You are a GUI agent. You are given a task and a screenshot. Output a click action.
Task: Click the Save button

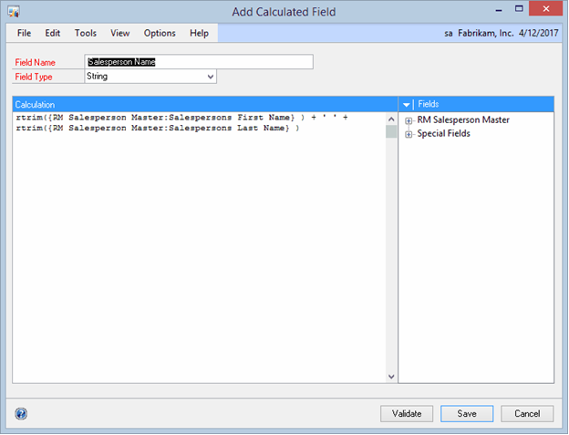pos(467,414)
